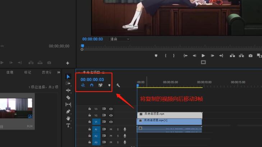Viewport: 262px width, 147px height.
Task: Select the 未命名项目.mp4 clip on V2
Action: coord(169,114)
